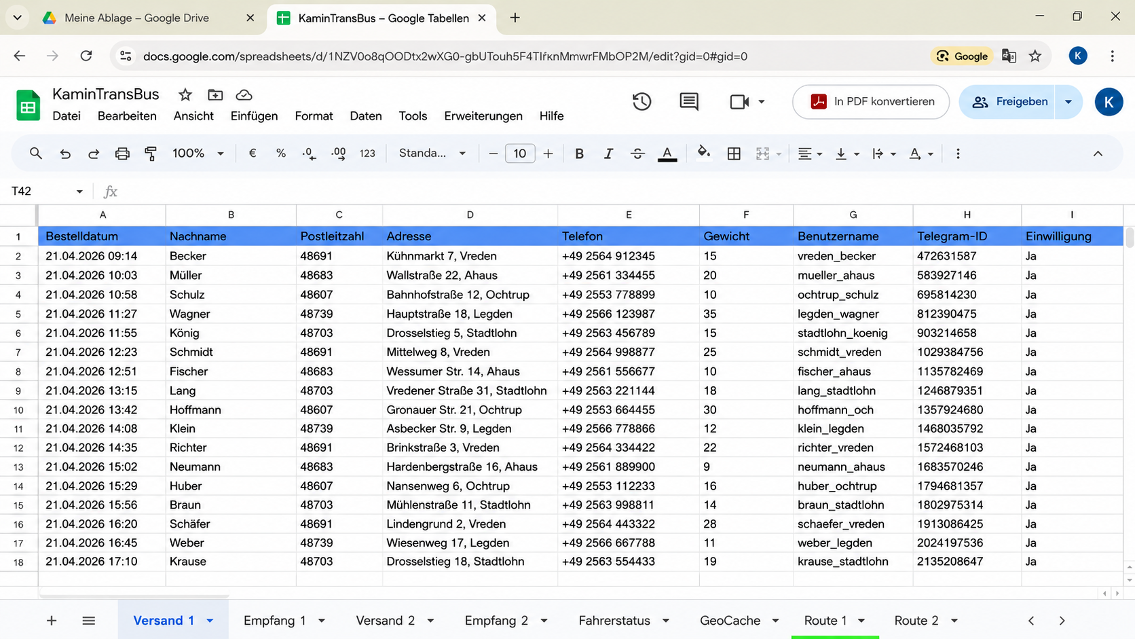Open the font family dropdown Standa...
The width and height of the screenshot is (1135, 639).
point(432,153)
